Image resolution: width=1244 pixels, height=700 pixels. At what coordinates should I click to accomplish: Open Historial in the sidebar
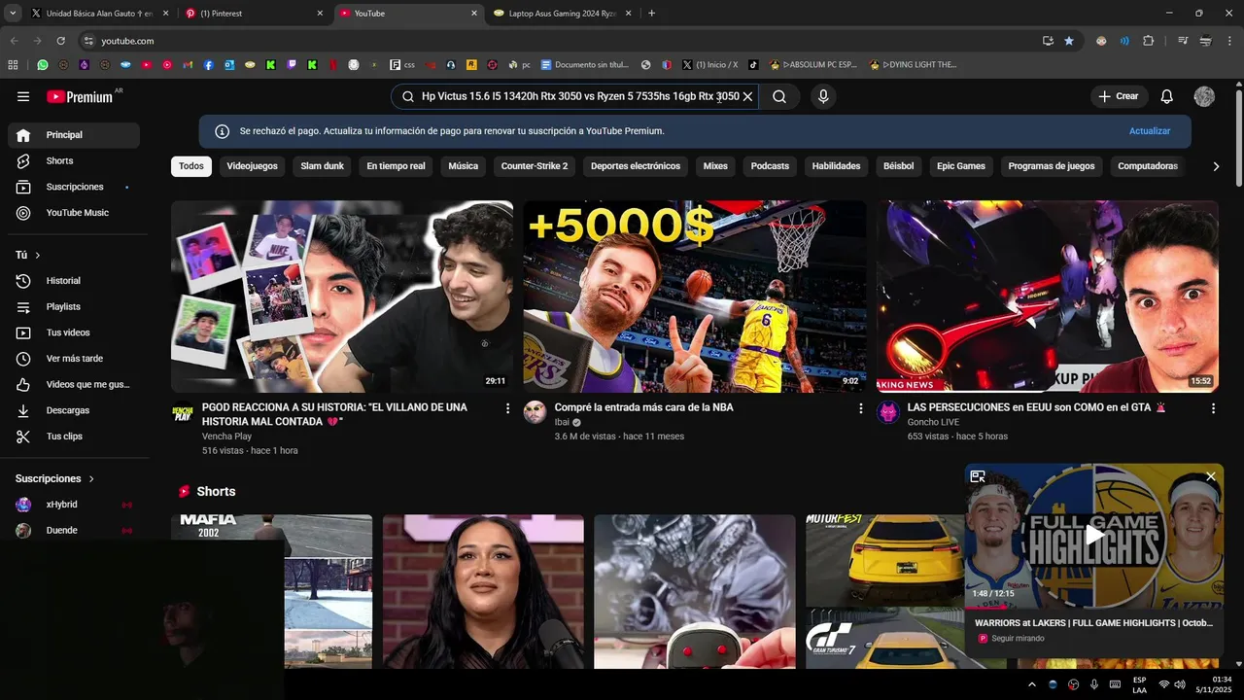tap(74, 281)
